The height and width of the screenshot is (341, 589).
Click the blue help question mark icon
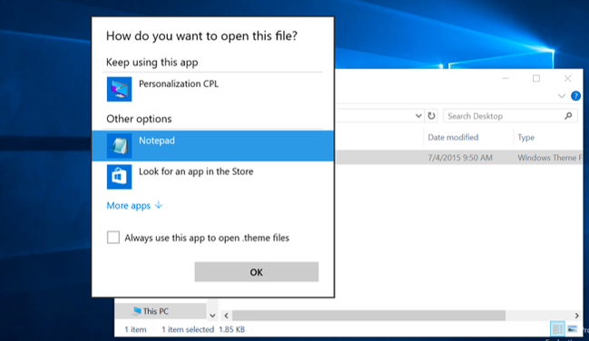575,96
